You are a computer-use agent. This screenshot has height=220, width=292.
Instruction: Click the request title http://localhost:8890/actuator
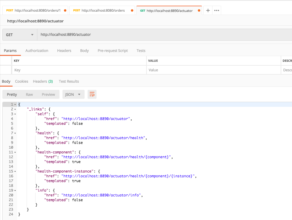[35, 21]
